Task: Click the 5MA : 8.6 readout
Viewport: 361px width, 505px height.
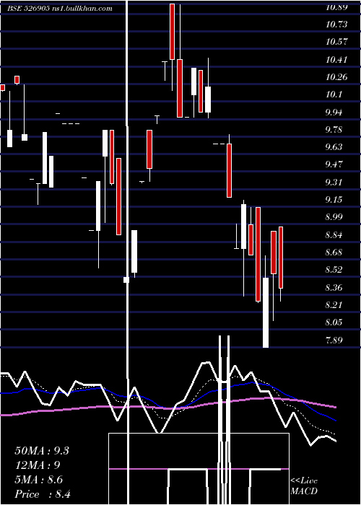Action: 39,480
